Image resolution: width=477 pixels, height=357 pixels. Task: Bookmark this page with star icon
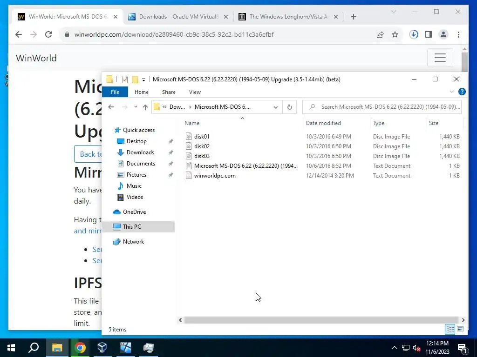[x=395, y=34]
